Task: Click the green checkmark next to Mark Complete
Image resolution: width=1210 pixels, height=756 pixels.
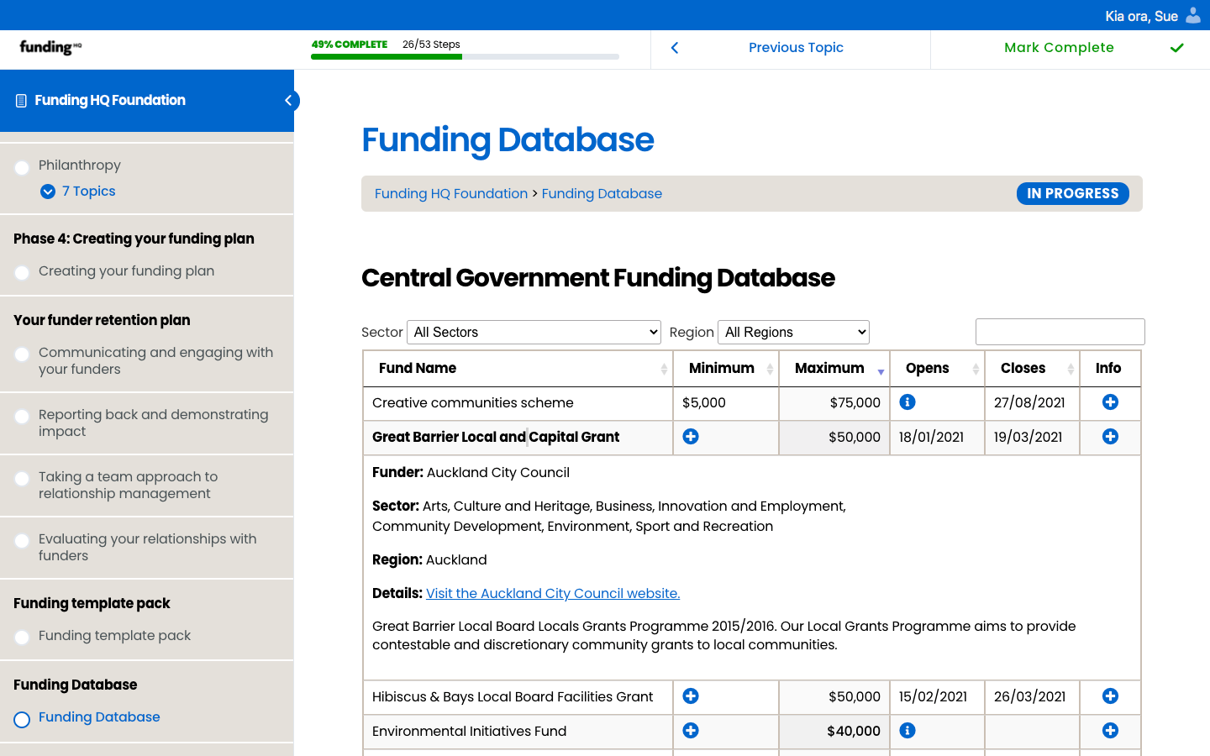Action: point(1176,48)
